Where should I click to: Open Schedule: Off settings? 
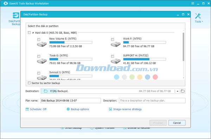[38, 109]
